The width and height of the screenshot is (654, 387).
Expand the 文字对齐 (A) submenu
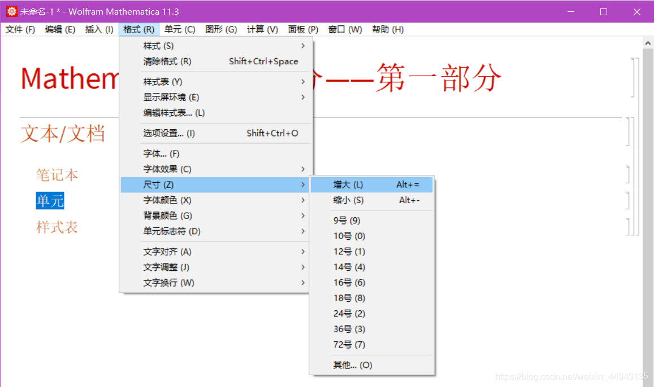point(215,252)
